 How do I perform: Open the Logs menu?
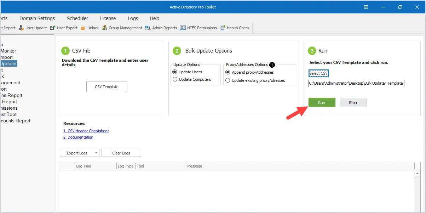point(133,18)
